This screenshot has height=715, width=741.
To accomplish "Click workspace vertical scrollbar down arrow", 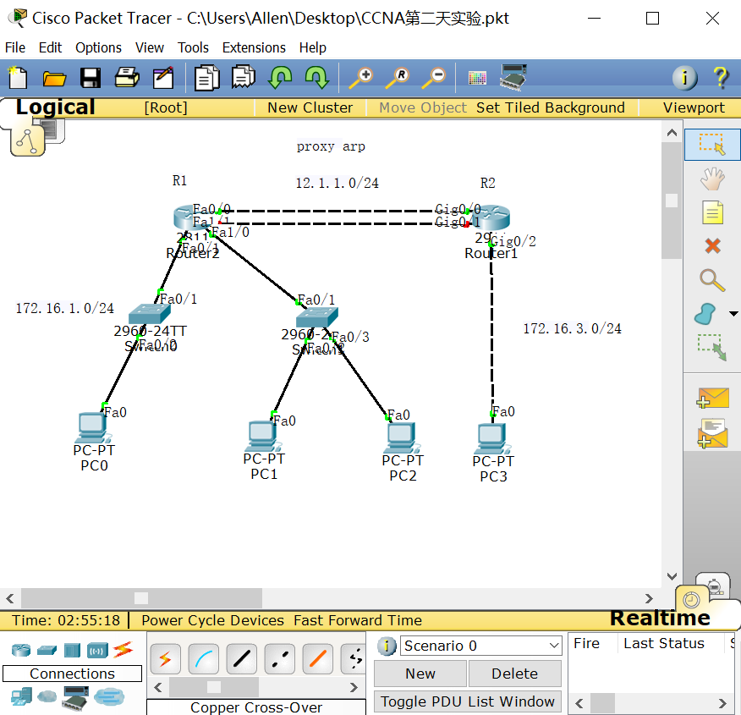I will 672,576.
